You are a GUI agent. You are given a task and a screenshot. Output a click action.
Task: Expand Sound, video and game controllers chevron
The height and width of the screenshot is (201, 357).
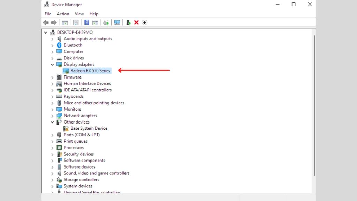[x=52, y=173]
